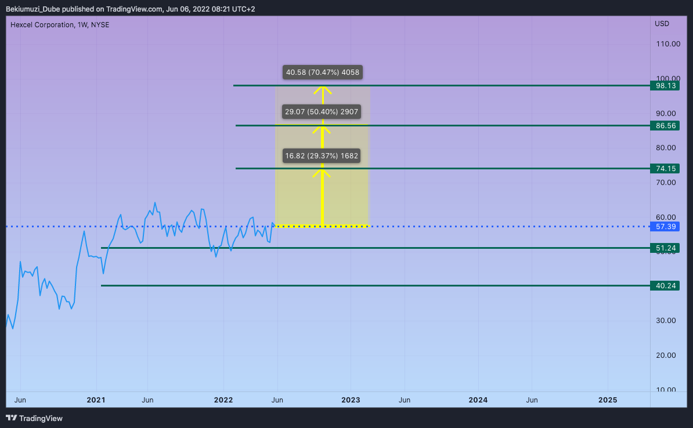Click the 2022 label on the time axis
This screenshot has width=693, height=428.
pos(223,400)
